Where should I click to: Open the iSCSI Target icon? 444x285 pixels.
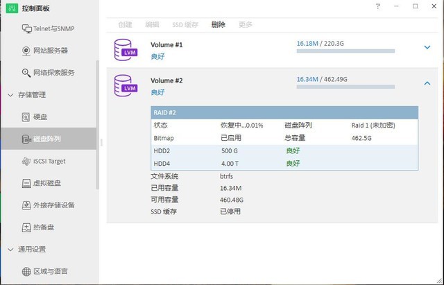coord(27,161)
